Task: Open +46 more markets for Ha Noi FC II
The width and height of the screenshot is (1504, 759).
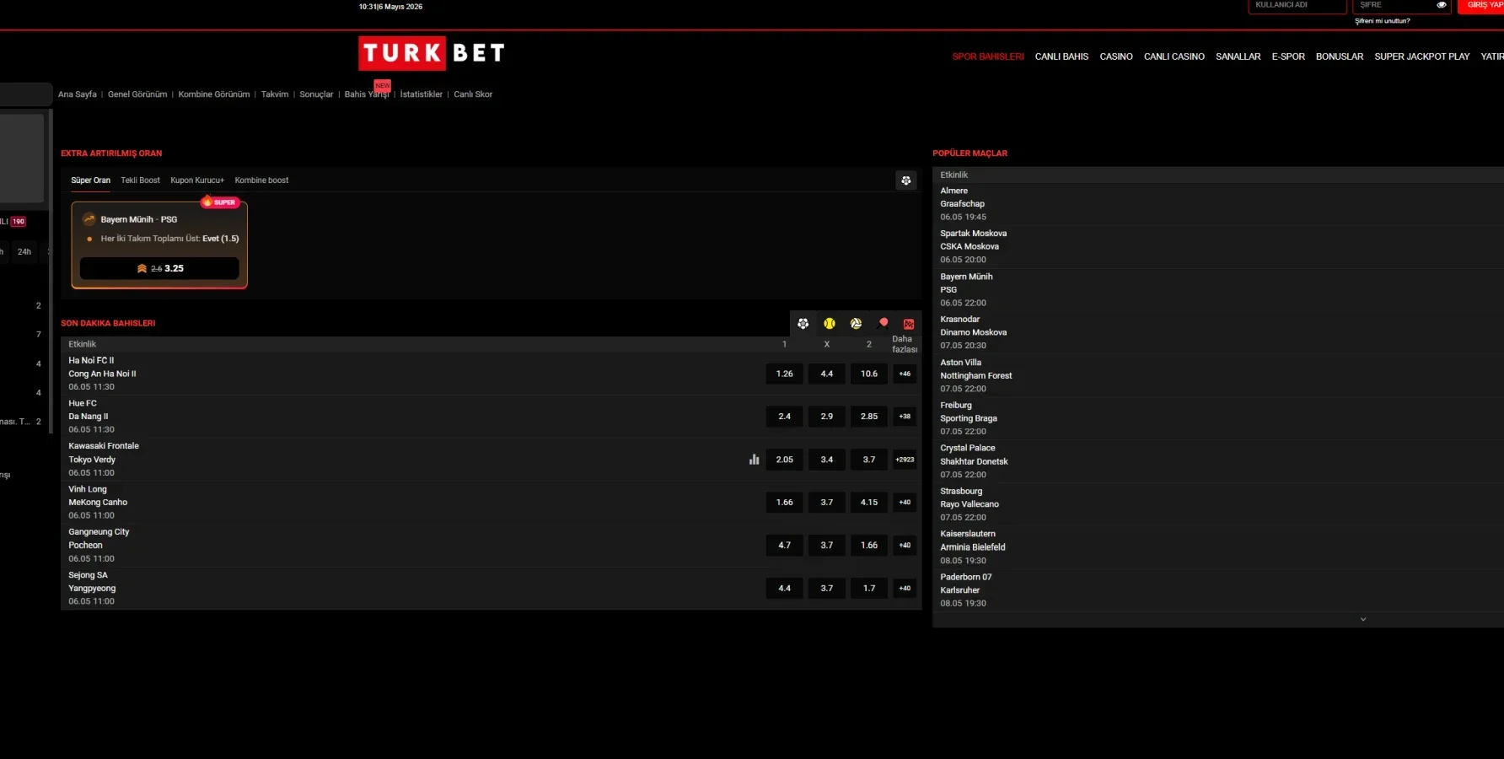Action: point(905,374)
